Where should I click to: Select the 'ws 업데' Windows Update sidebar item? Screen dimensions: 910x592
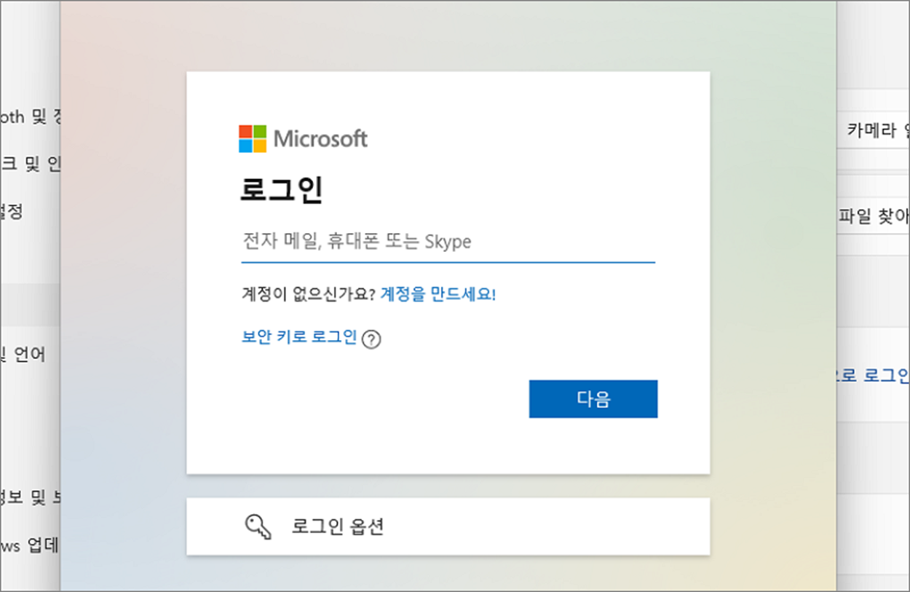tap(29, 545)
